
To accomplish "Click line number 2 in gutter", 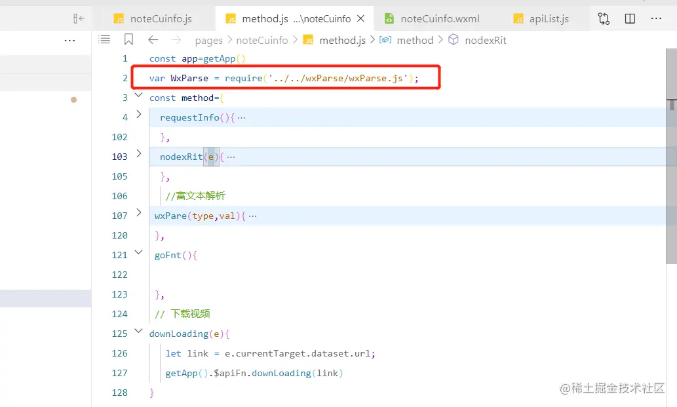I will (x=125, y=78).
